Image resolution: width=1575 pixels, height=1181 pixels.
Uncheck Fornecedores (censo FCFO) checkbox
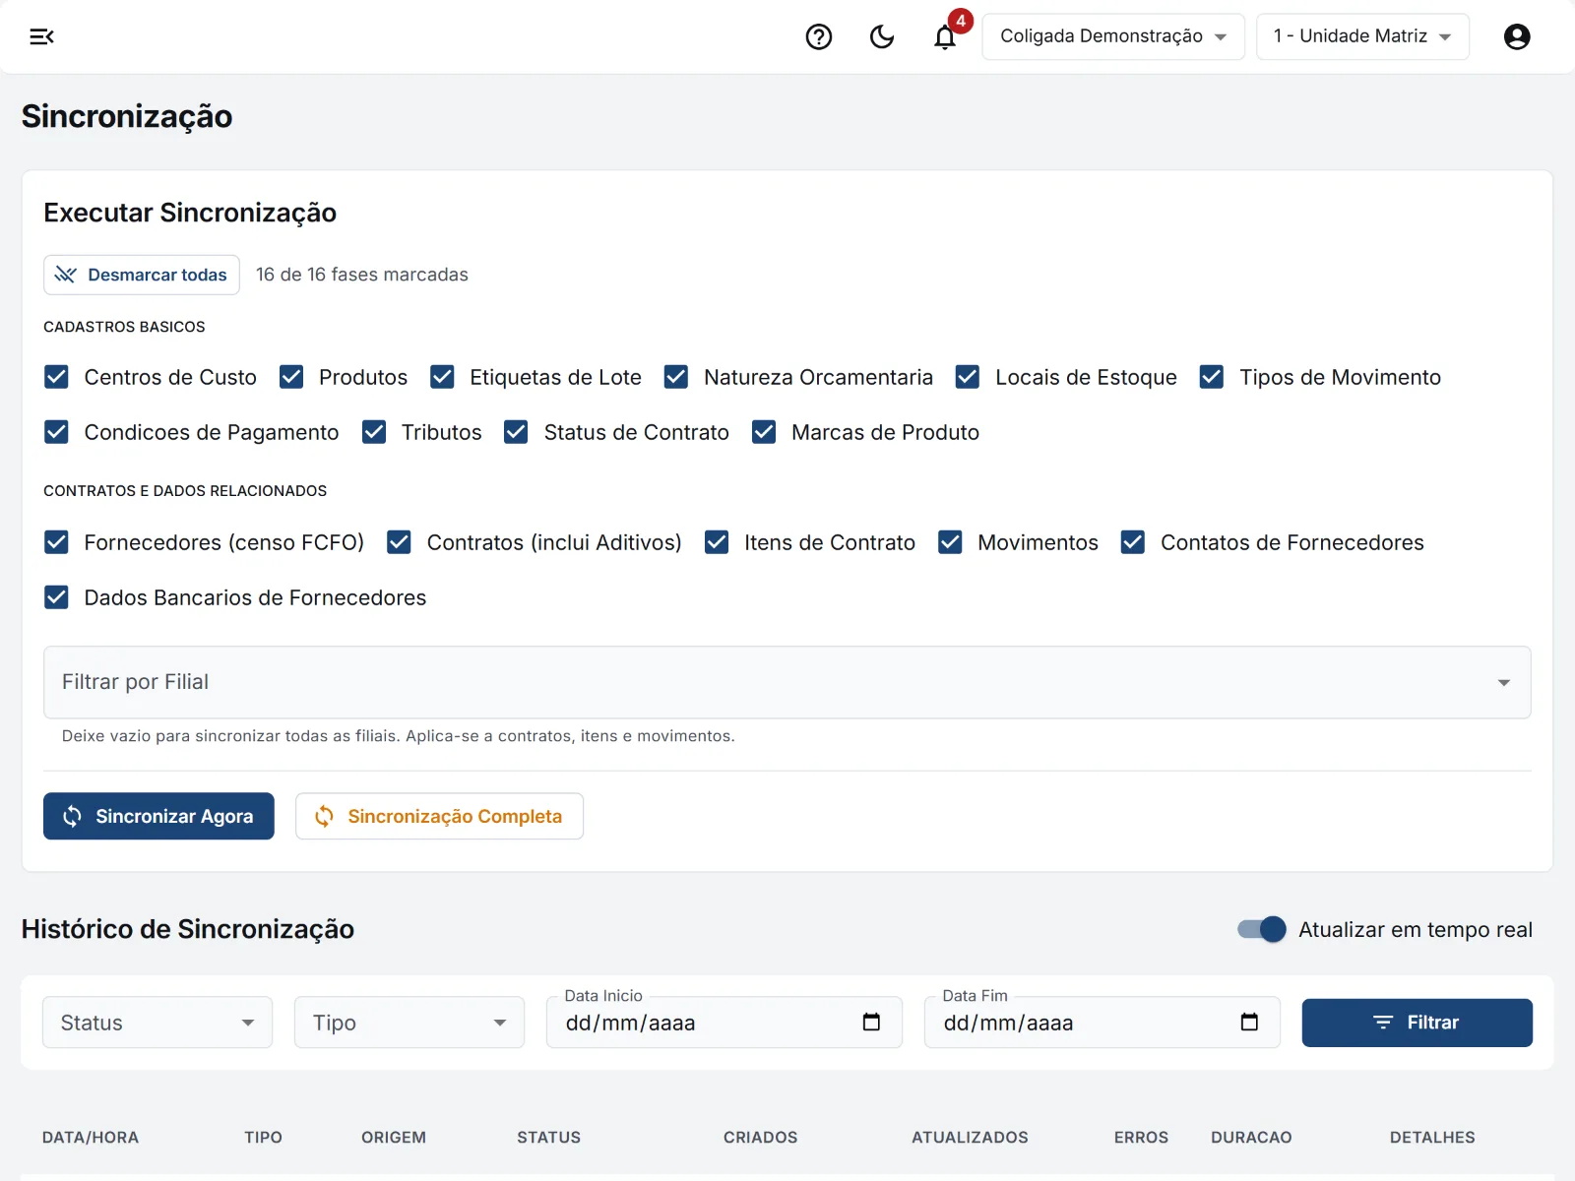[x=57, y=542]
